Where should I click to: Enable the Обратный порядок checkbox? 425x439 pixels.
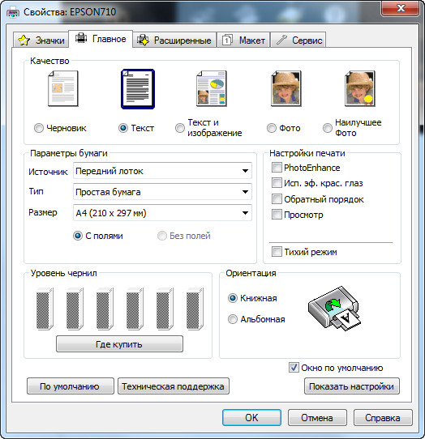(277, 199)
